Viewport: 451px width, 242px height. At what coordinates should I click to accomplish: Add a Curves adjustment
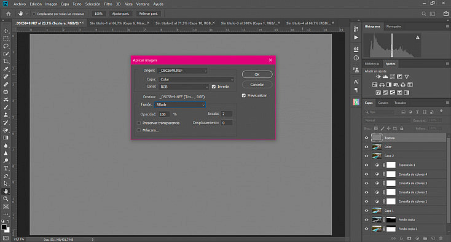pos(393,77)
